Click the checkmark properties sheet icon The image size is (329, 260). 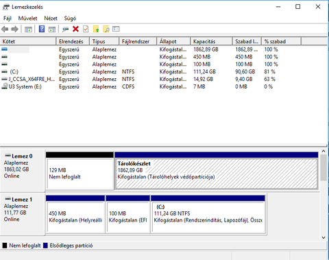tap(86, 29)
